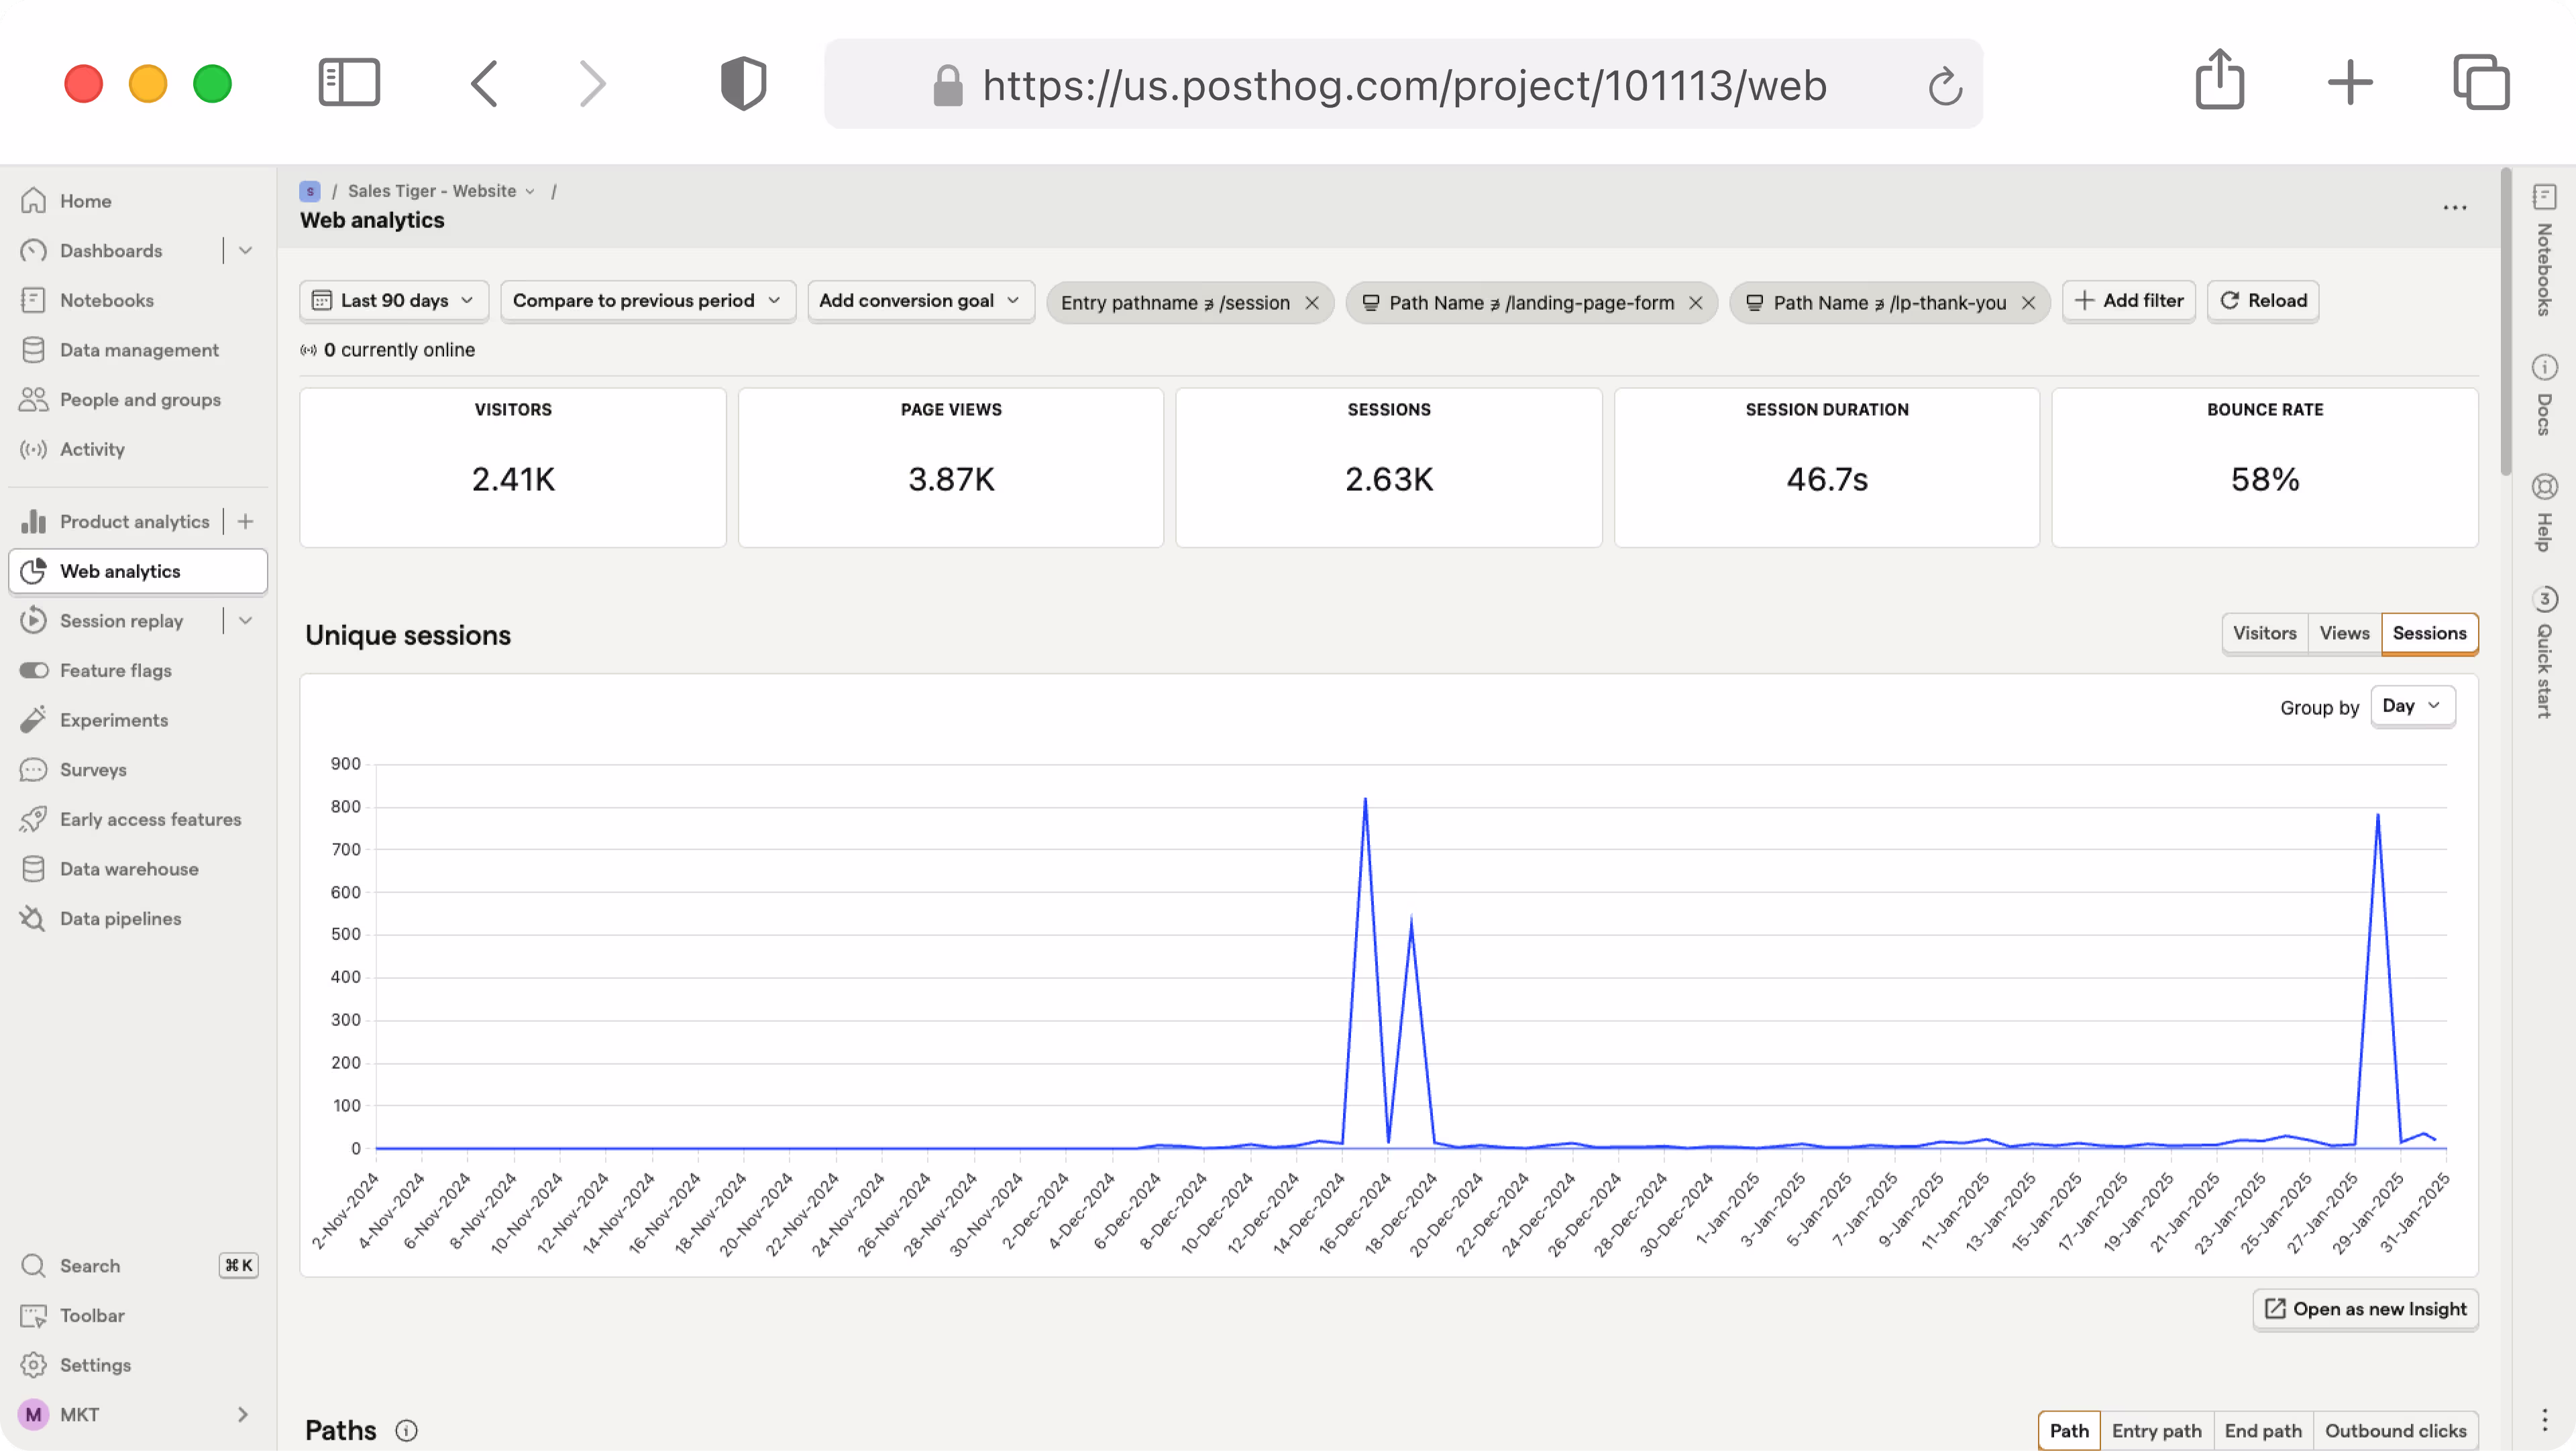Screen dimensions: 2576x1451
Task: Switch chart to Views tab
Action: [2344, 634]
